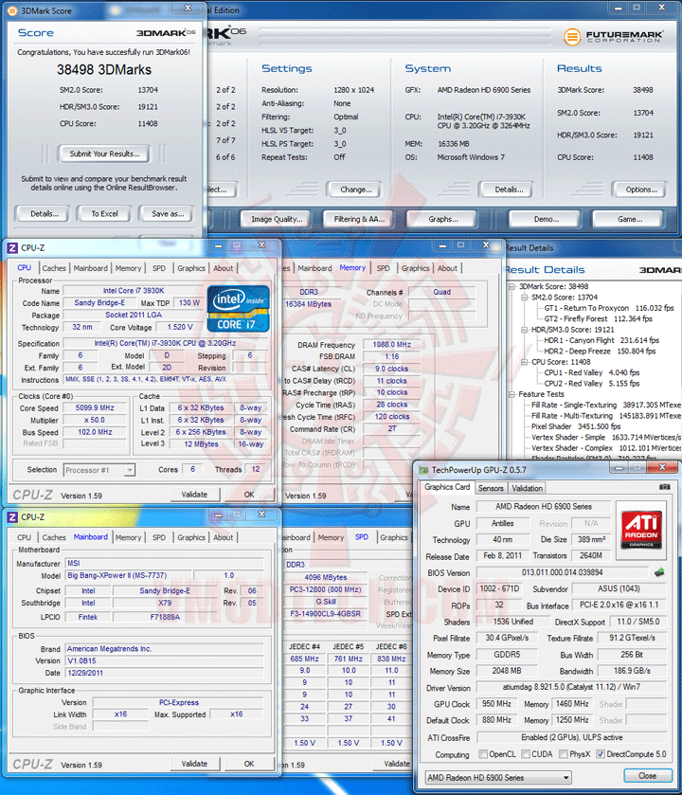Click the Submit Your Results button
The width and height of the screenshot is (682, 795).
[104, 154]
